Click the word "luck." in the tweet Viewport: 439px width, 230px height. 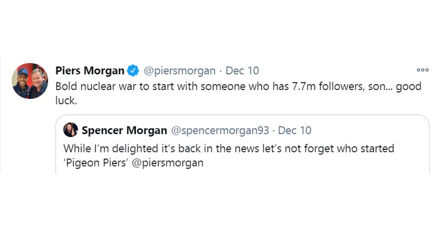(66, 101)
